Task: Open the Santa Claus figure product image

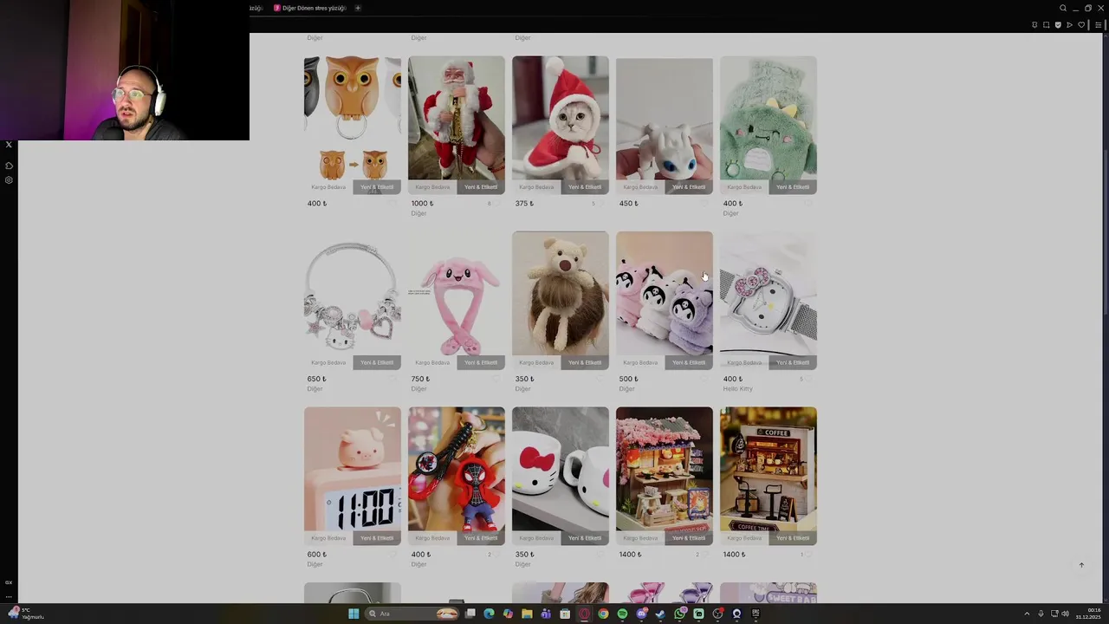Action: click(457, 125)
